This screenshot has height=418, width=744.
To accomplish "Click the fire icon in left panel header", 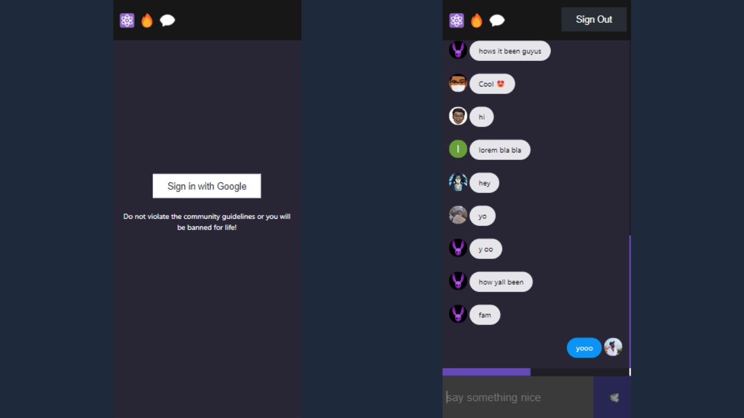I will (147, 21).
